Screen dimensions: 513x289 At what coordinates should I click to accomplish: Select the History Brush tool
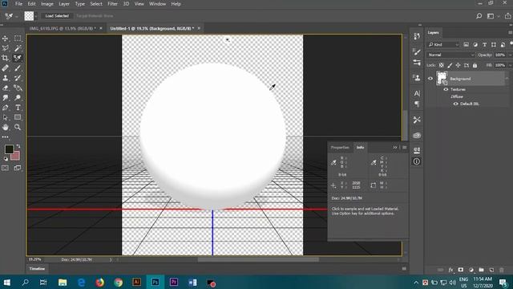tap(18, 78)
